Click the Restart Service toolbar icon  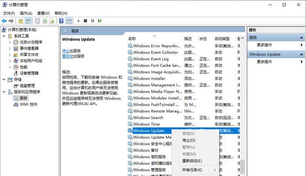[100, 21]
